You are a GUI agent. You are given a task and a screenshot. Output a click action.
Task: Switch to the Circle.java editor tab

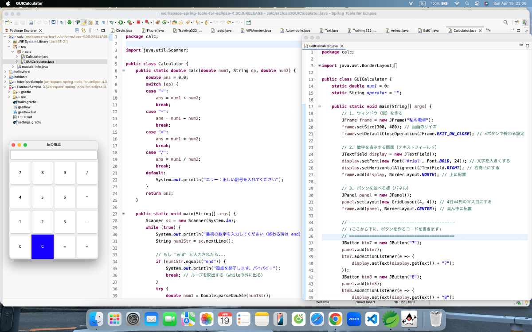124,31
